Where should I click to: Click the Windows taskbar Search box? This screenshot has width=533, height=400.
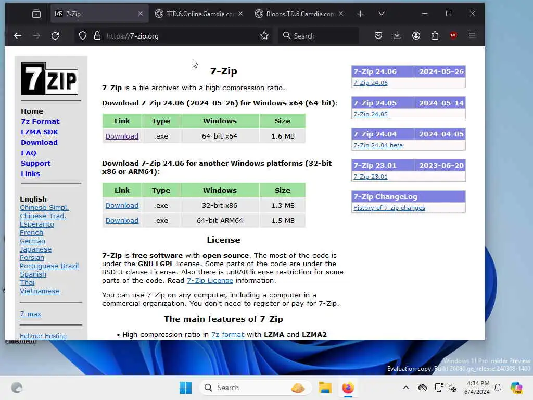(255, 387)
